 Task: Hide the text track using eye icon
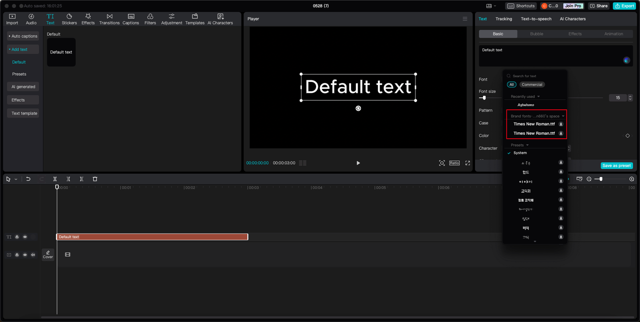click(x=25, y=237)
